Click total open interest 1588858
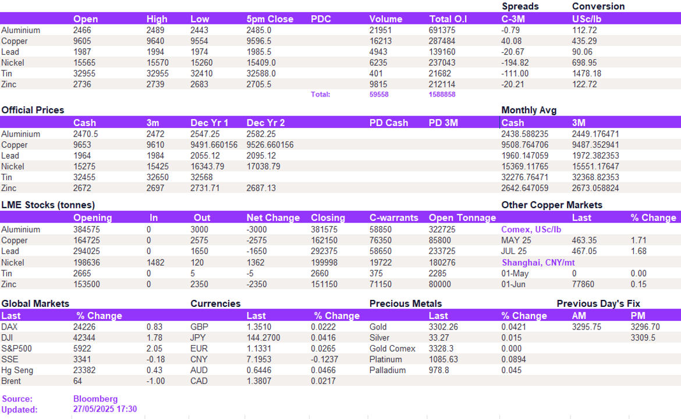This screenshot has width=681, height=419. click(x=442, y=95)
